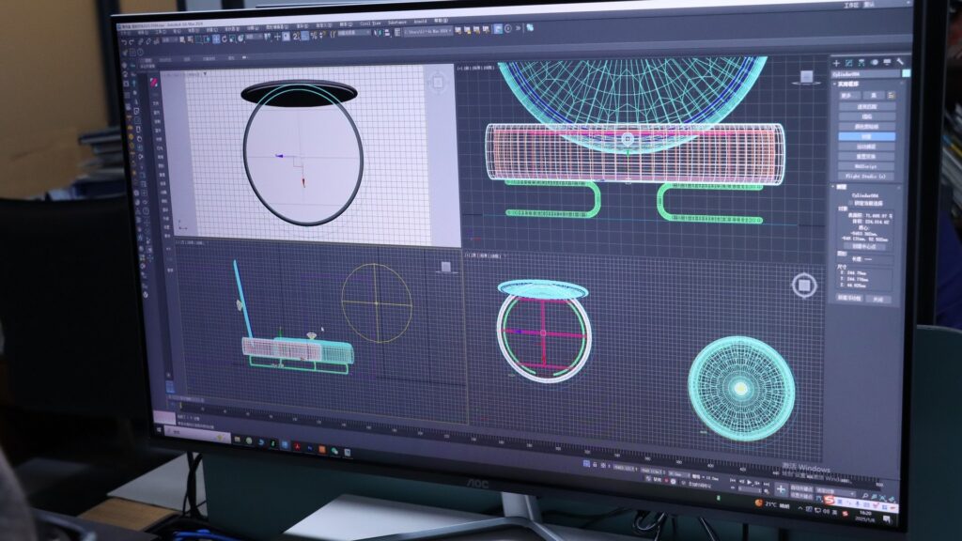Open the Civil View menu
This screenshot has height=541, width=962.
(370, 23)
